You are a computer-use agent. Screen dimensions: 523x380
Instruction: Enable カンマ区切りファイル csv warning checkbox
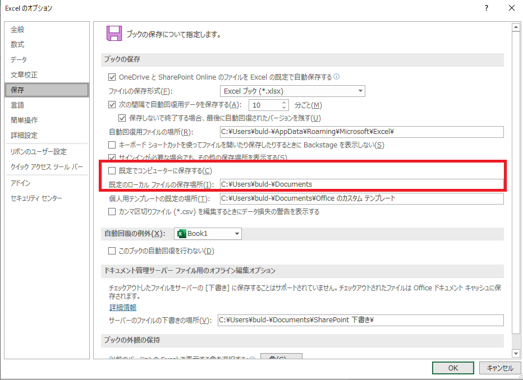point(112,212)
